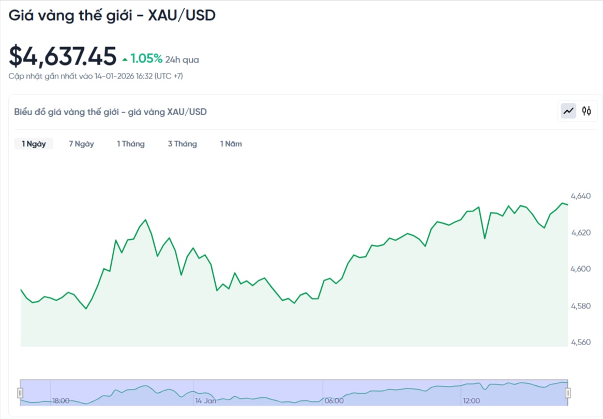Viewport: 603px width, 419px height.
Task: Click the 1.05% change percentage
Action: click(146, 58)
